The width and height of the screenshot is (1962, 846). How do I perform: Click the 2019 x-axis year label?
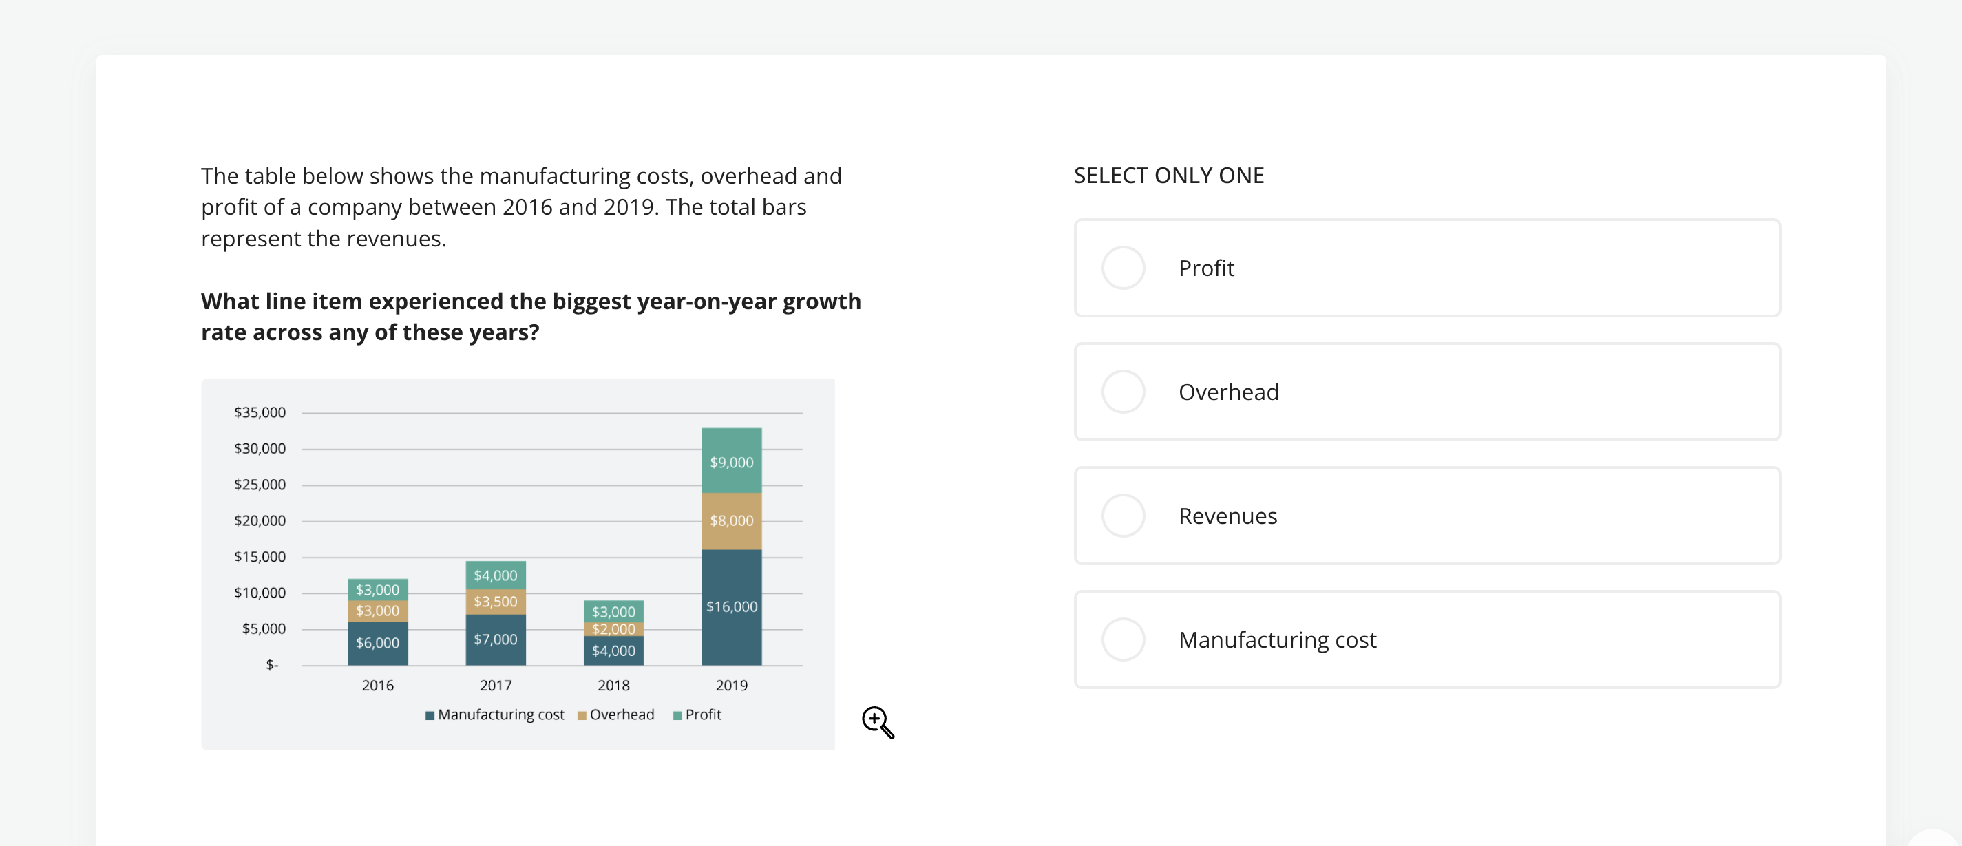(731, 686)
